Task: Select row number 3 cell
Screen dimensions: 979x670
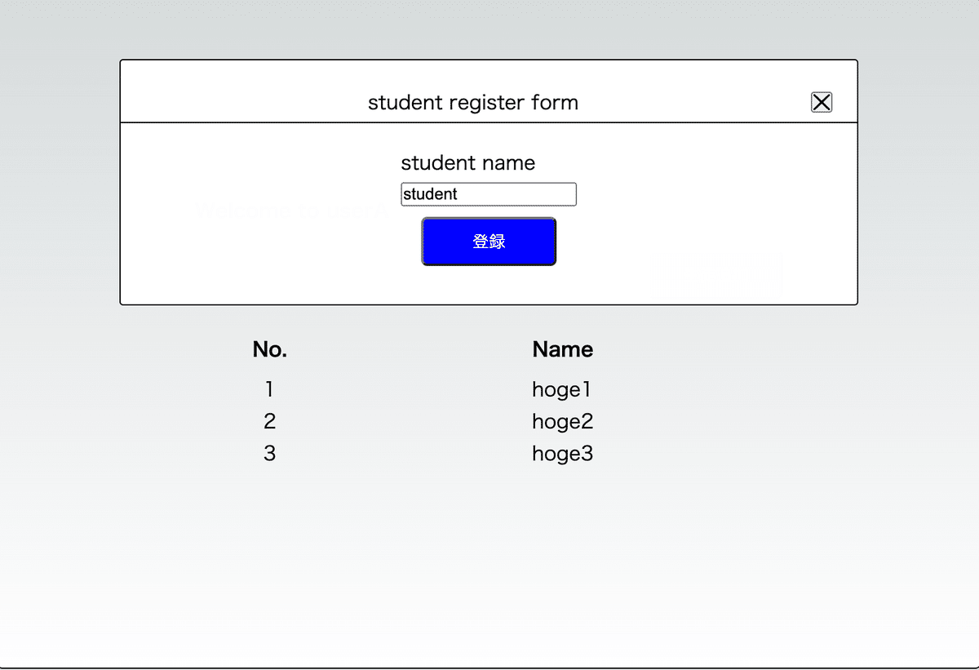Action: [269, 453]
